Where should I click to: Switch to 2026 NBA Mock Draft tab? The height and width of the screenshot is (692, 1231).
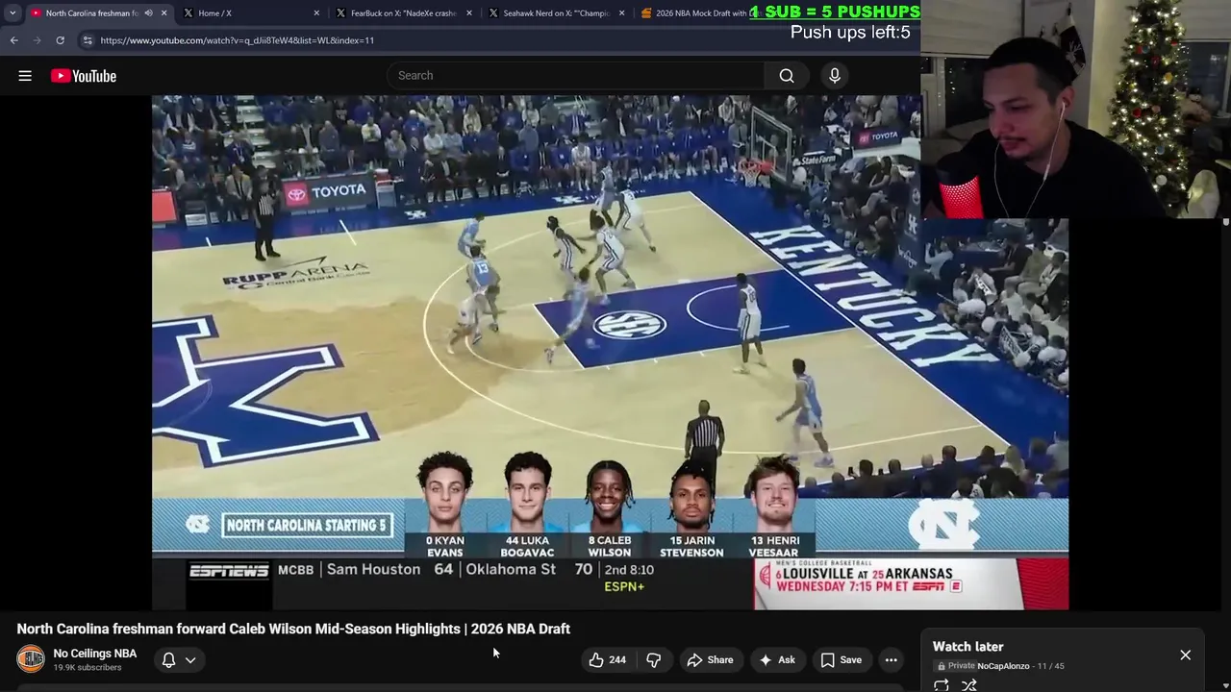point(700,13)
